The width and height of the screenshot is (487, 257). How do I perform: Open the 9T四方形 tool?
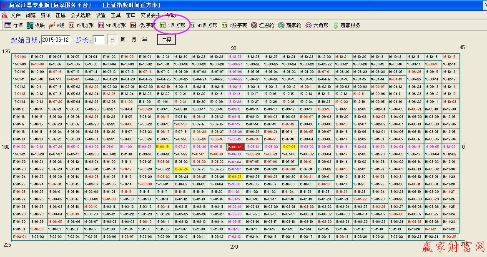click(203, 25)
